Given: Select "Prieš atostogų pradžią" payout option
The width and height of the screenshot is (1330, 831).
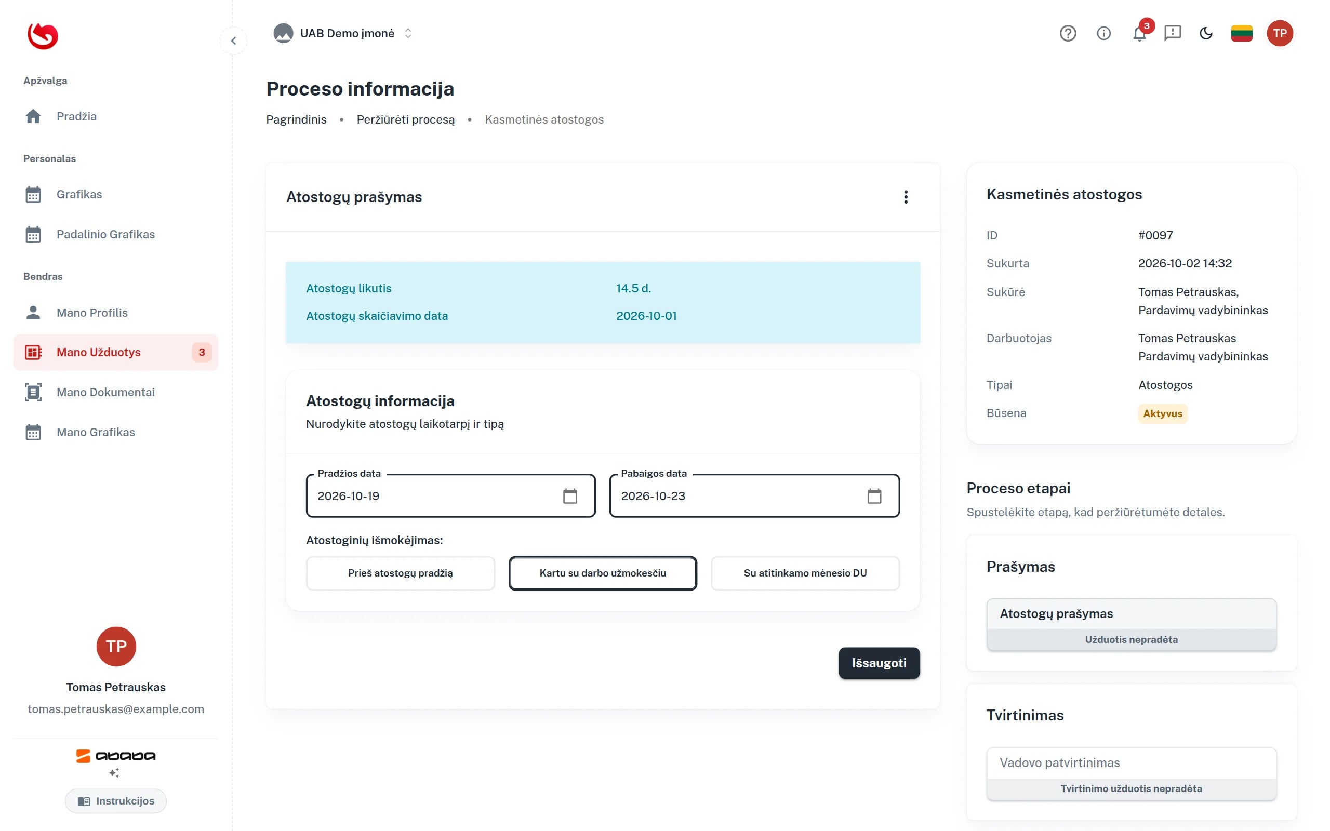Looking at the screenshot, I should 400,573.
